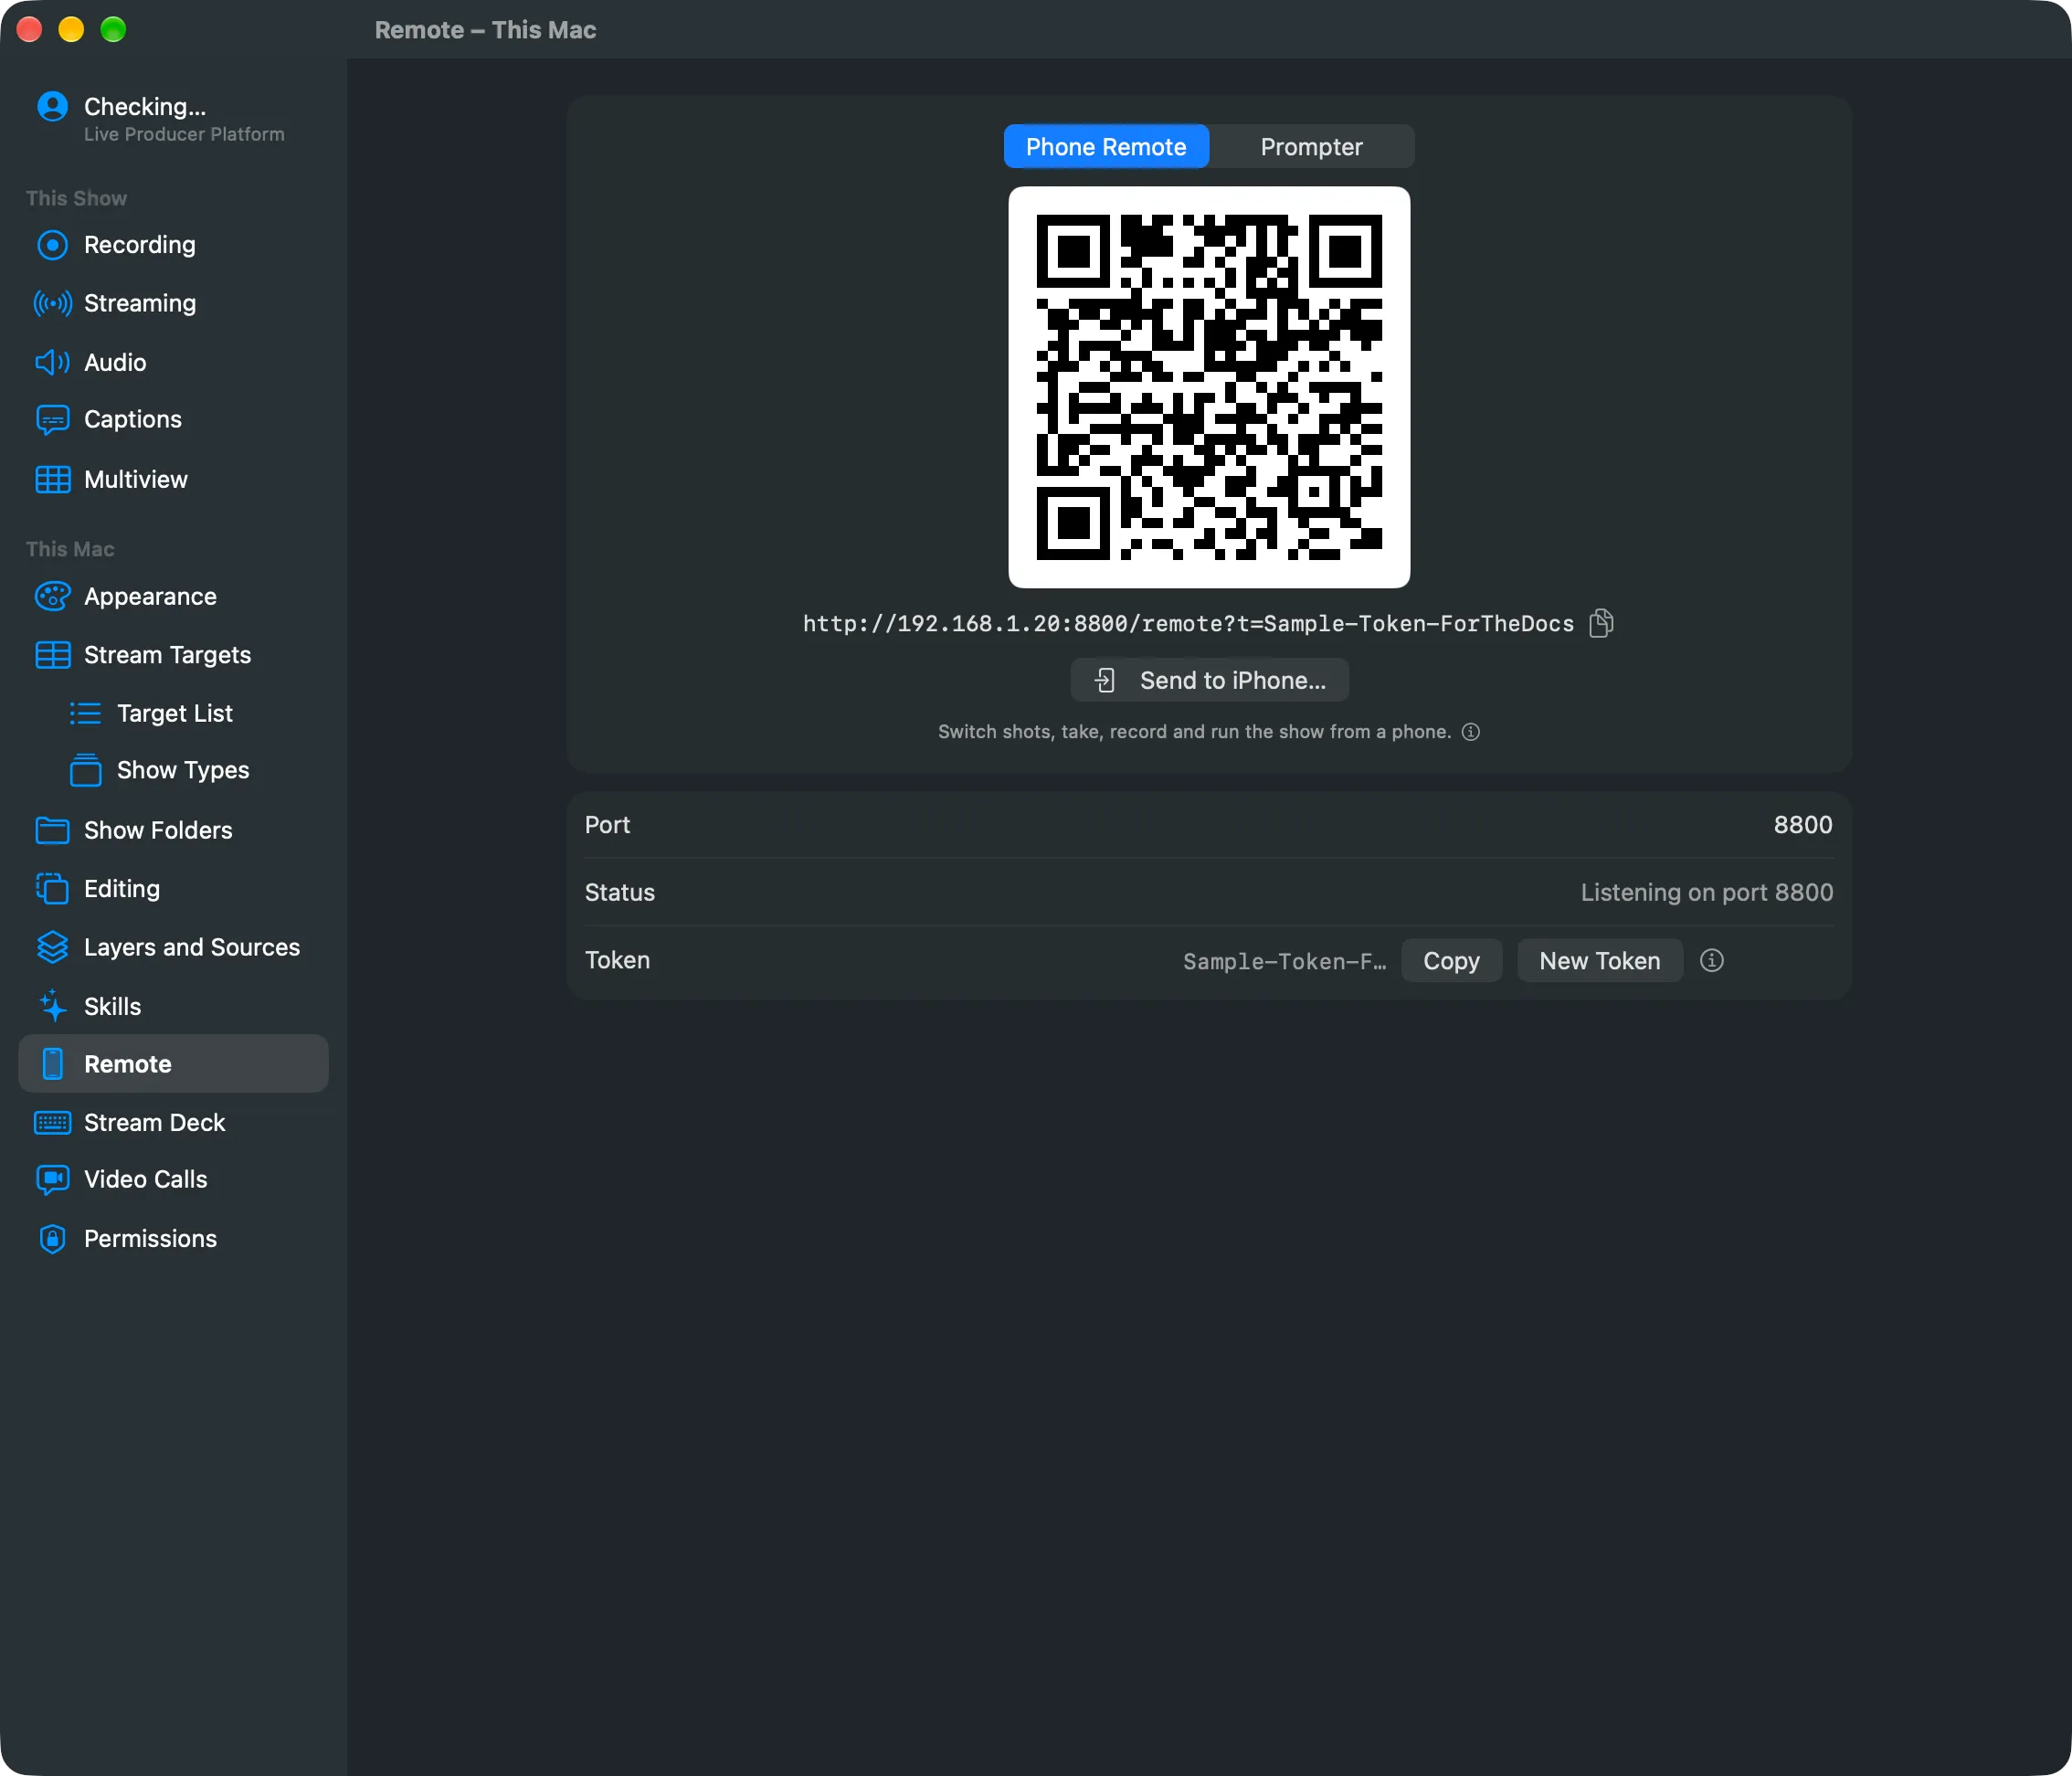The height and width of the screenshot is (1776, 2072).
Task: Show info about the Token row
Action: pos(1711,960)
